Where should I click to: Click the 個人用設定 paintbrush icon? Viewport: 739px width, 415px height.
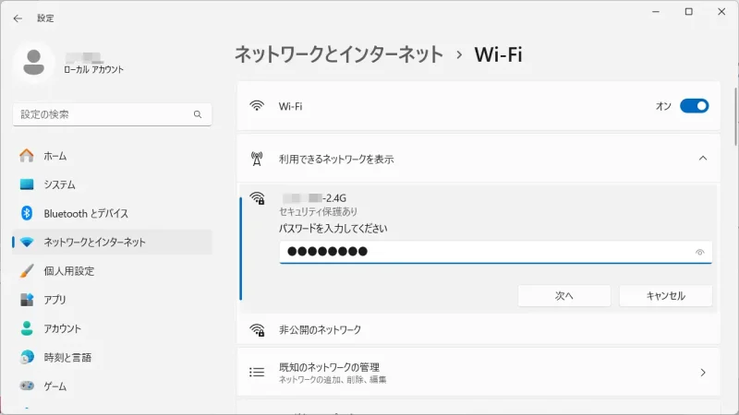27,271
